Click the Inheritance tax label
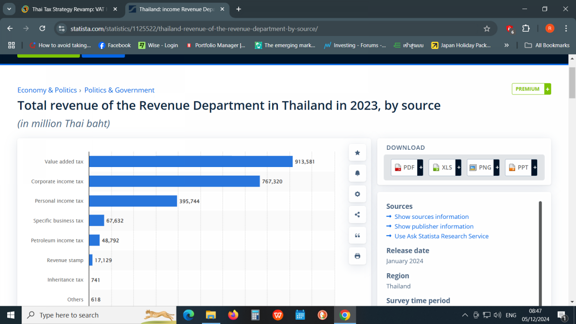Viewport: 576px width, 324px height. (65, 280)
